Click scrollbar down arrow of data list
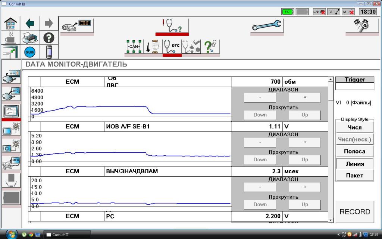The width and height of the screenshot is (382, 239). point(330,220)
